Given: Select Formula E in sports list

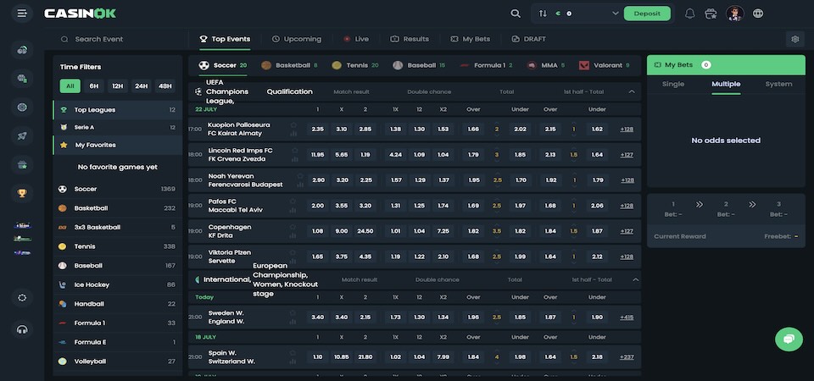Looking at the screenshot, I should pos(118,342).
